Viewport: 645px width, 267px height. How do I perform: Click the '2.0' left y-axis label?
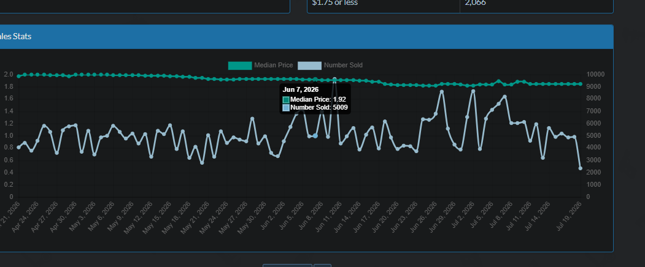coord(9,74)
